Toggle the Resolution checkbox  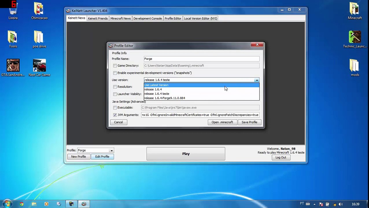[115, 87]
